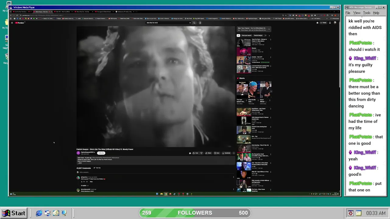Viewport: 390px width, 219px height.
Task: Select the From your search chip
Action: (x=246, y=35)
